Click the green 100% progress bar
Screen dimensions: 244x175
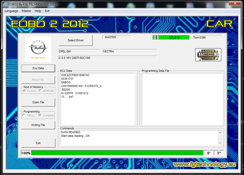pyautogui.click(x=117, y=153)
